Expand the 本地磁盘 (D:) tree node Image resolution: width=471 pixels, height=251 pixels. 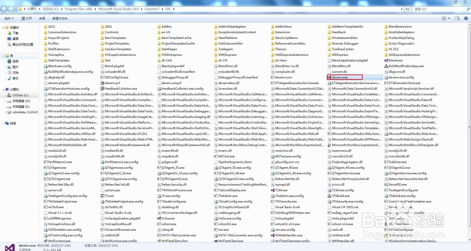[6, 101]
